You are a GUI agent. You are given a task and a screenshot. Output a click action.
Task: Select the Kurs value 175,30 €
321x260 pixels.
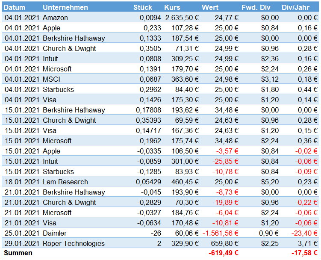pos(185,100)
